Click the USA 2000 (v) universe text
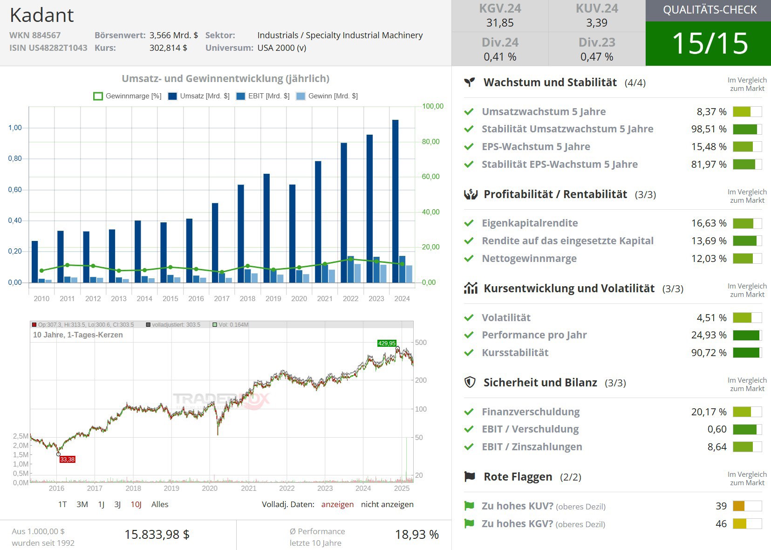 tap(282, 48)
